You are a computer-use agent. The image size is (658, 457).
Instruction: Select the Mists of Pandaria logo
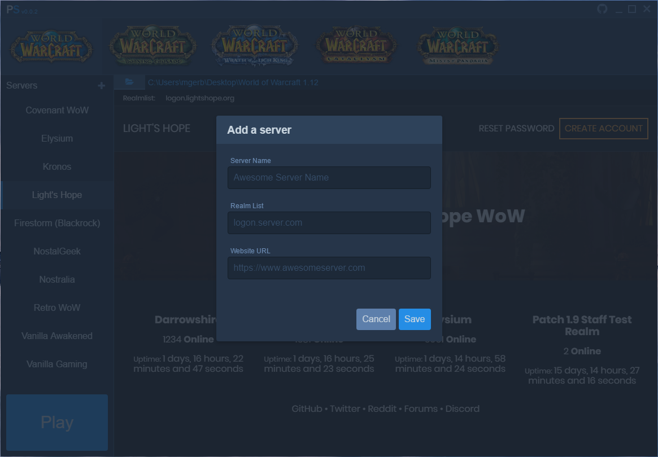click(457, 46)
